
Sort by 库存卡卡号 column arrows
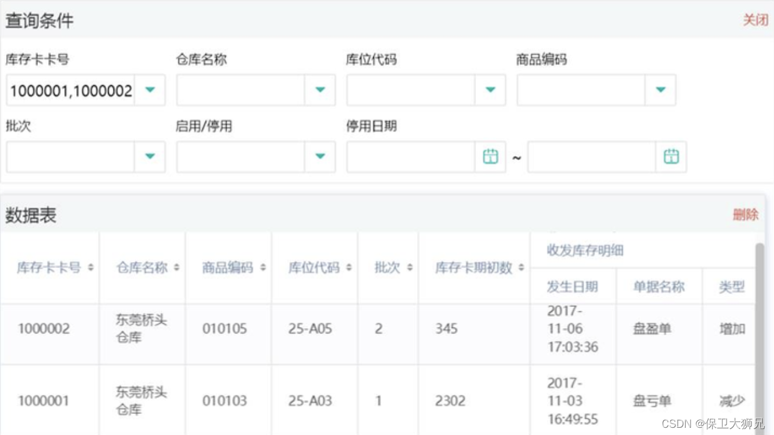click(90, 268)
